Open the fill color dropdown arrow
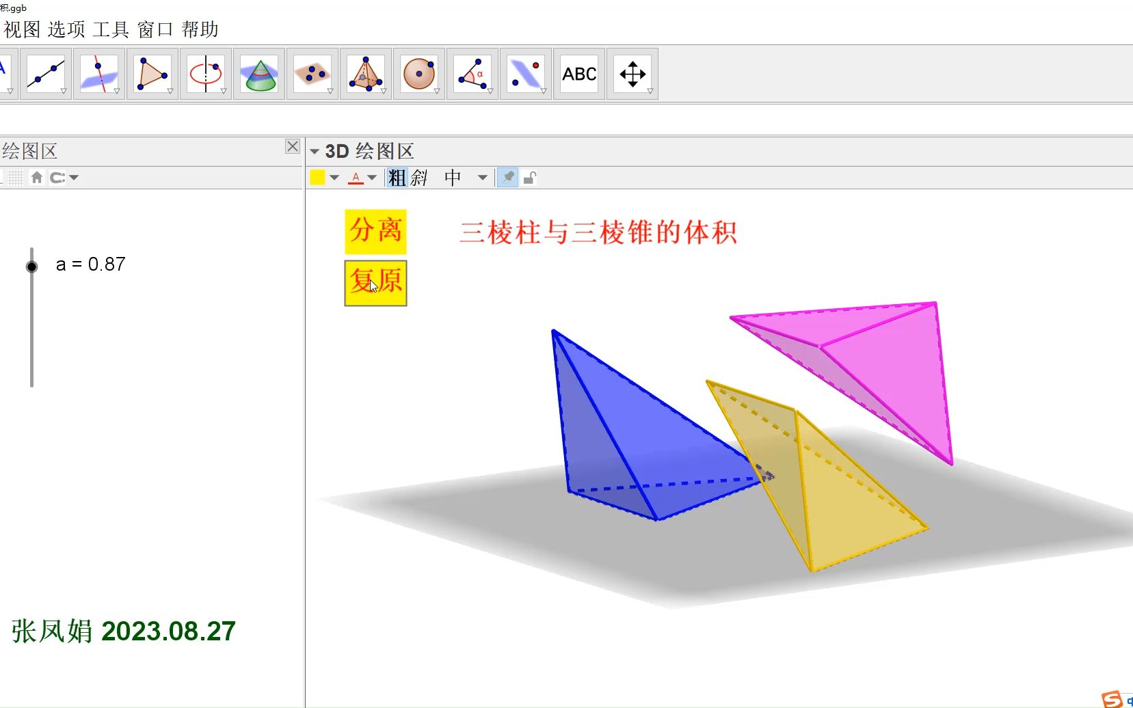 point(334,177)
